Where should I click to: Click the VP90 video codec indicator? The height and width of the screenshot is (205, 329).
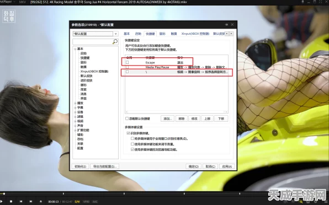coord(86,202)
